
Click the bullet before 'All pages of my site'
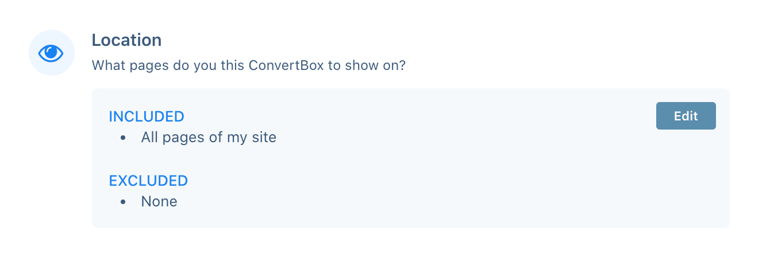[x=123, y=138]
